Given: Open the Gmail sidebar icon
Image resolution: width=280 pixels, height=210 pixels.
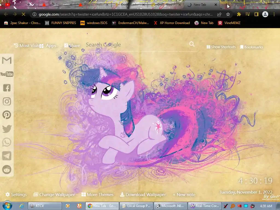Looking at the screenshot, I should 7,60.
